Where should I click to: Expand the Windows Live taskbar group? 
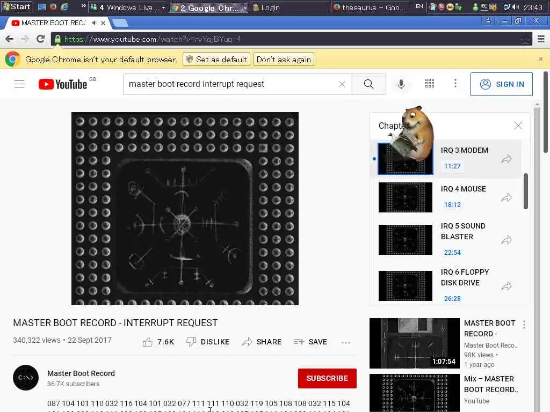coord(163,8)
